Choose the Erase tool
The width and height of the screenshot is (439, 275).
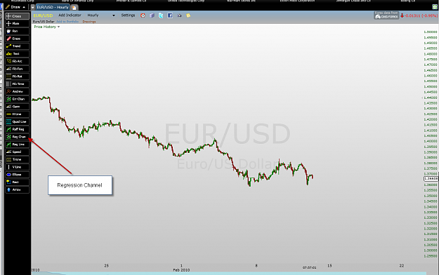click(x=17, y=39)
